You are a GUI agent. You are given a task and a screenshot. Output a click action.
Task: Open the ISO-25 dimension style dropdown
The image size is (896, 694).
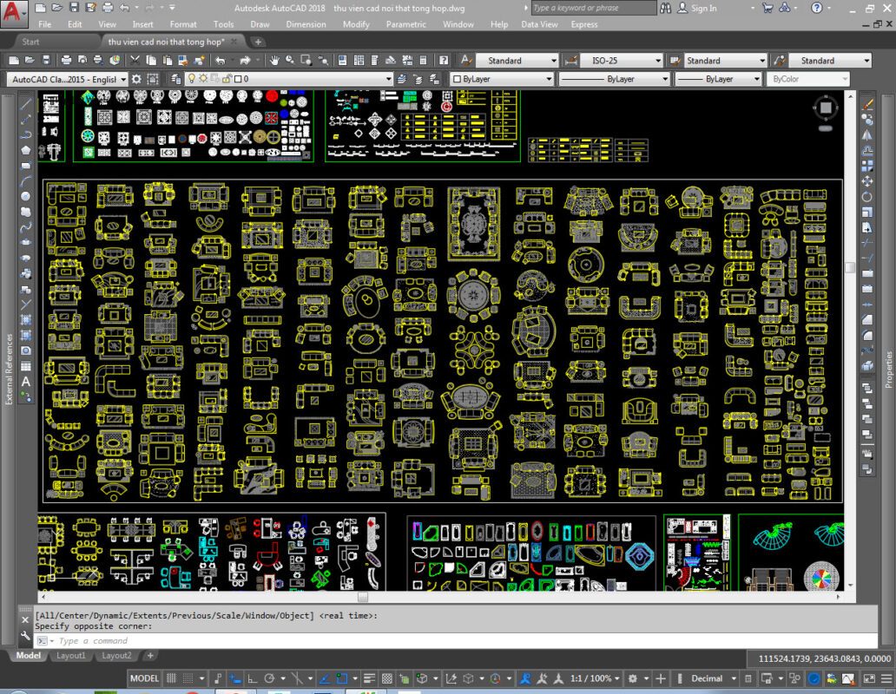point(621,61)
